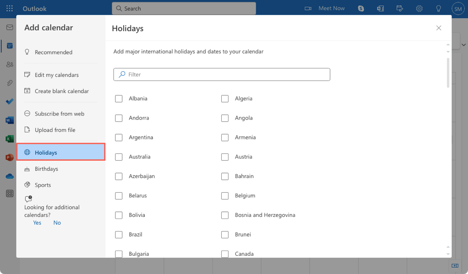Open the Excel app icon in sidebar

(10, 139)
